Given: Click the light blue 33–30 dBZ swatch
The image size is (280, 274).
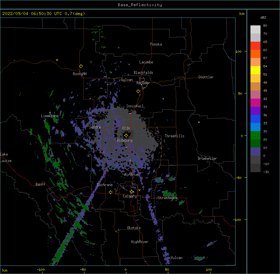Looking at the screenshot, I should (x=255, y=127).
